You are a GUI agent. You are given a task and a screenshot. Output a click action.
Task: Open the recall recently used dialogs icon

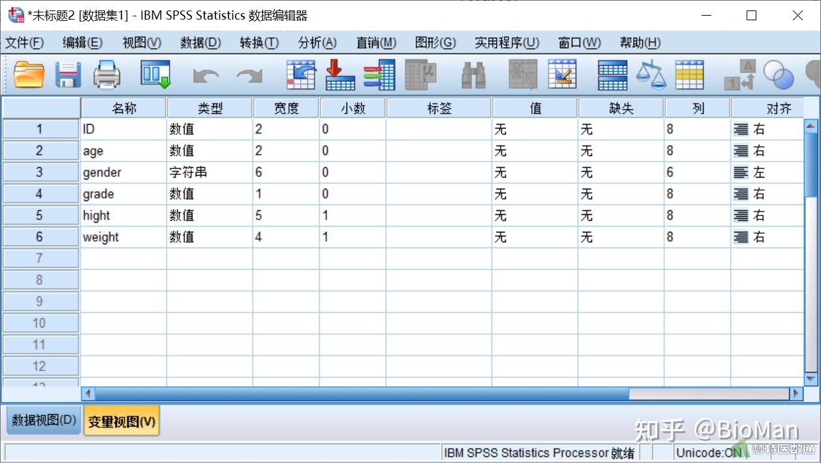click(x=155, y=74)
